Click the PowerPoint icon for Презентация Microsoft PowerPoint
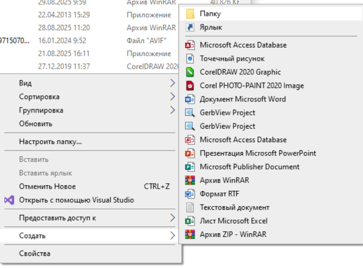This screenshot has height=268, width=363. [190, 153]
